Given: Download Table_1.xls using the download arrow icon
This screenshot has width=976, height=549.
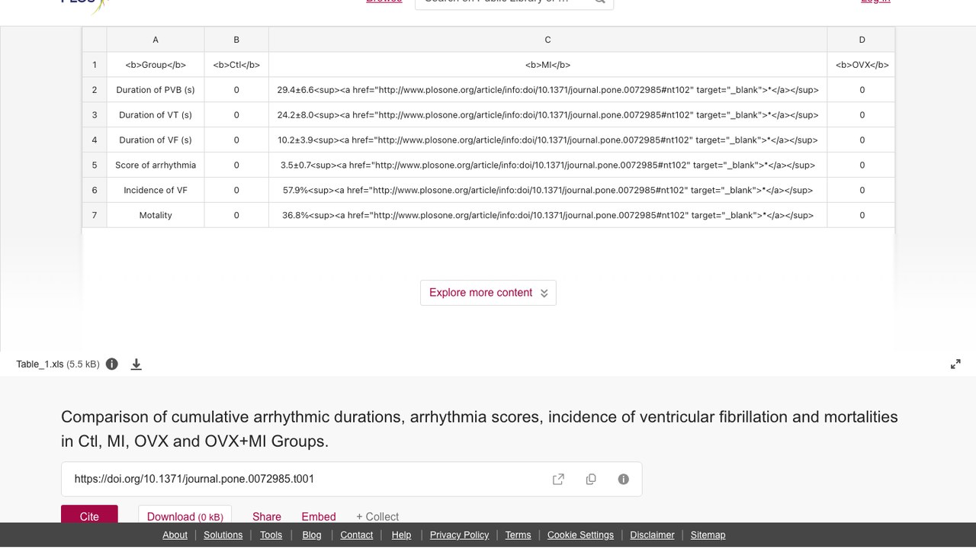Looking at the screenshot, I should pos(136,364).
